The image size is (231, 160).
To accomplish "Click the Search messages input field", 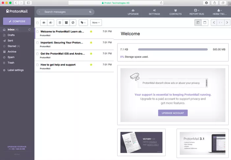I will coord(64,12).
